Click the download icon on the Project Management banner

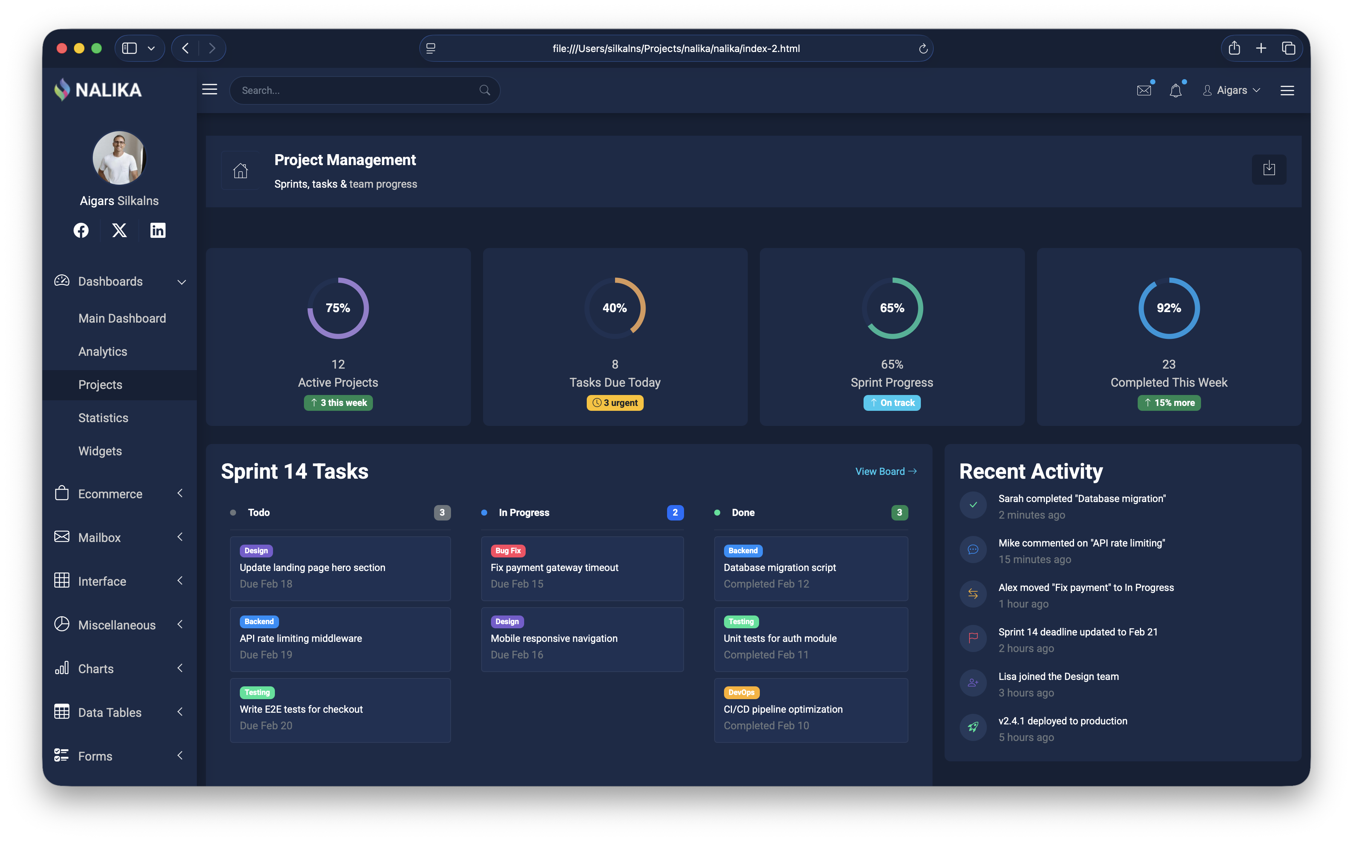(x=1269, y=169)
